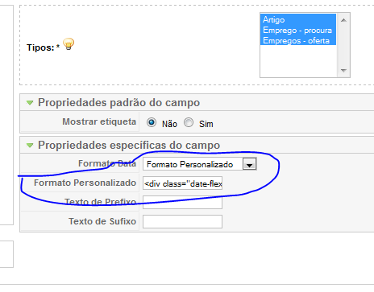The height and width of the screenshot is (292, 374).
Task: Click the Formato Personalizado combo box text
Action: coord(189,164)
